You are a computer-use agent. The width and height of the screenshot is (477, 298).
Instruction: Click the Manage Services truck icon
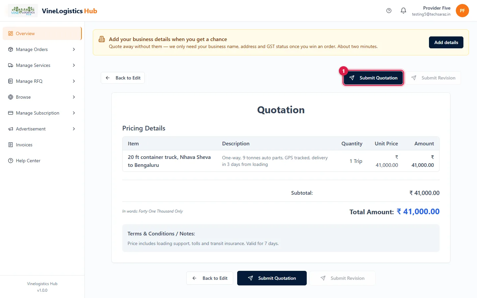tap(11, 65)
